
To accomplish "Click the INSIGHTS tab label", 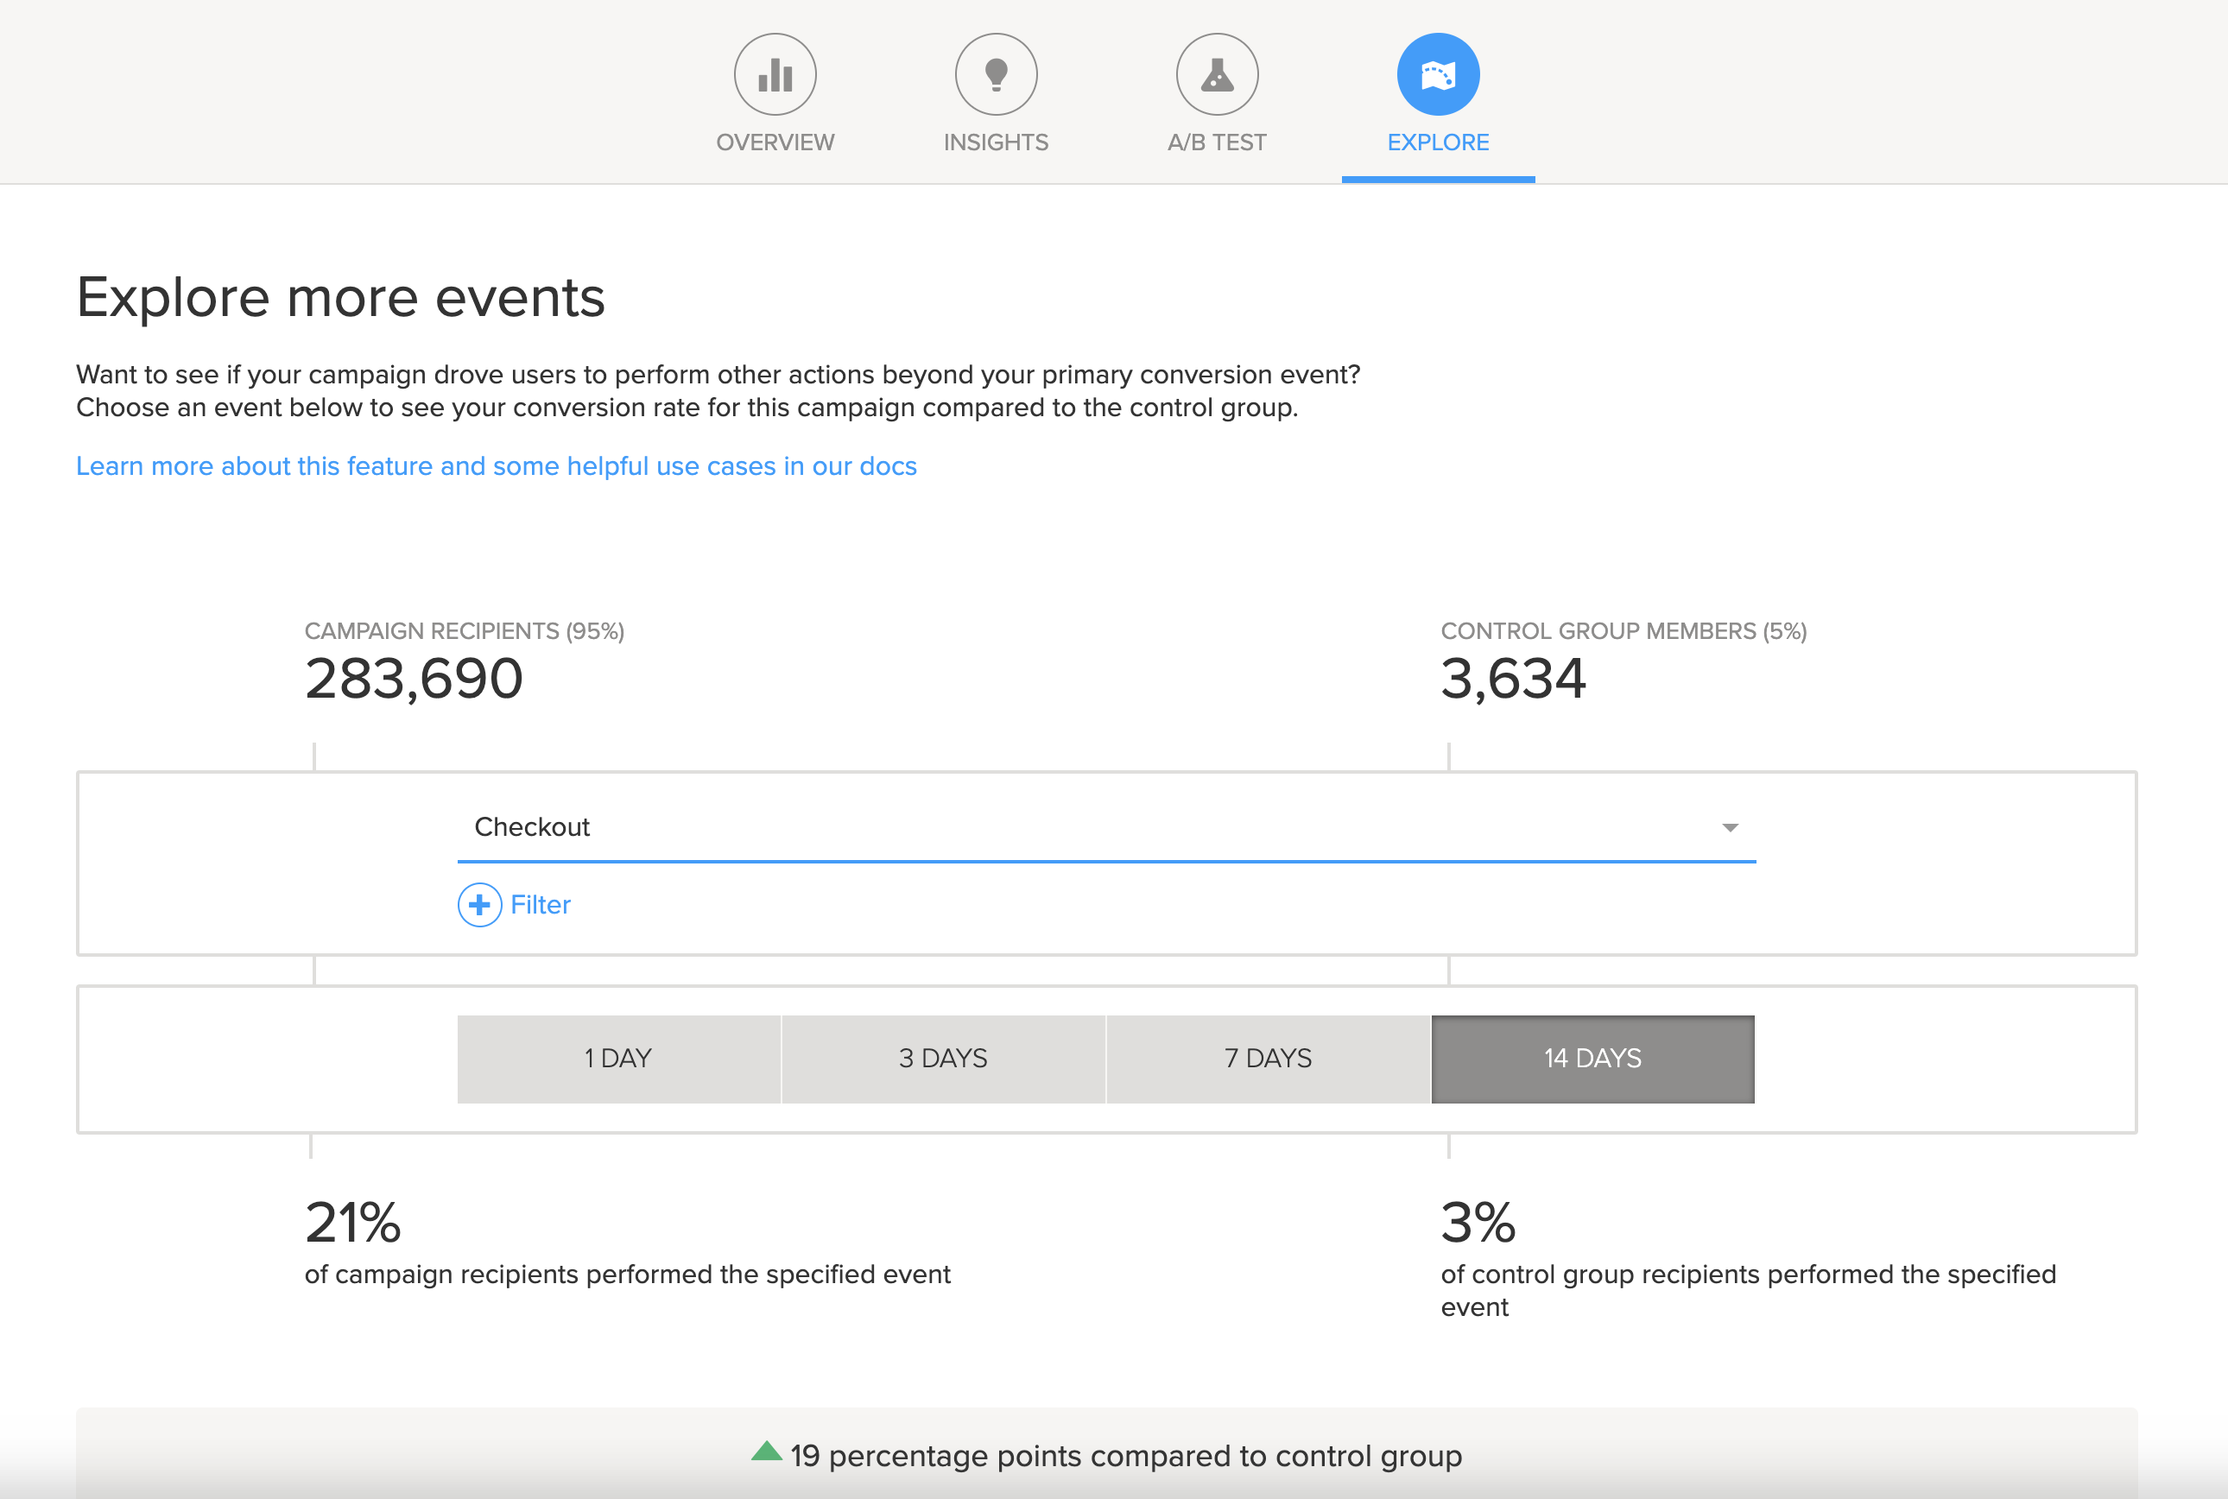I will point(996,142).
